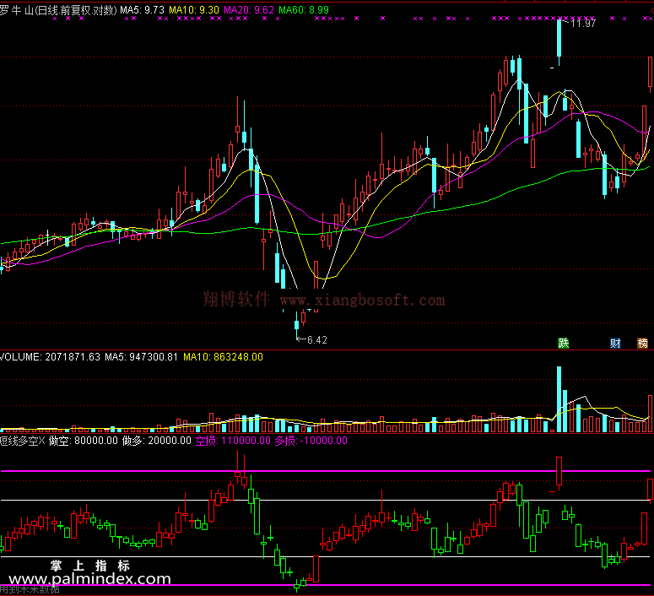Viewport: 654px width, 596px height.
Task: Click the tallest bar in the volume panel
Action: (559, 399)
